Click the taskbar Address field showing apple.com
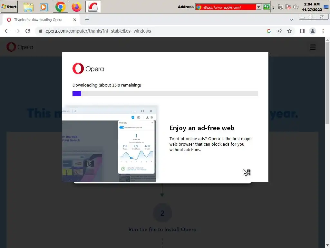 (x=225, y=7)
